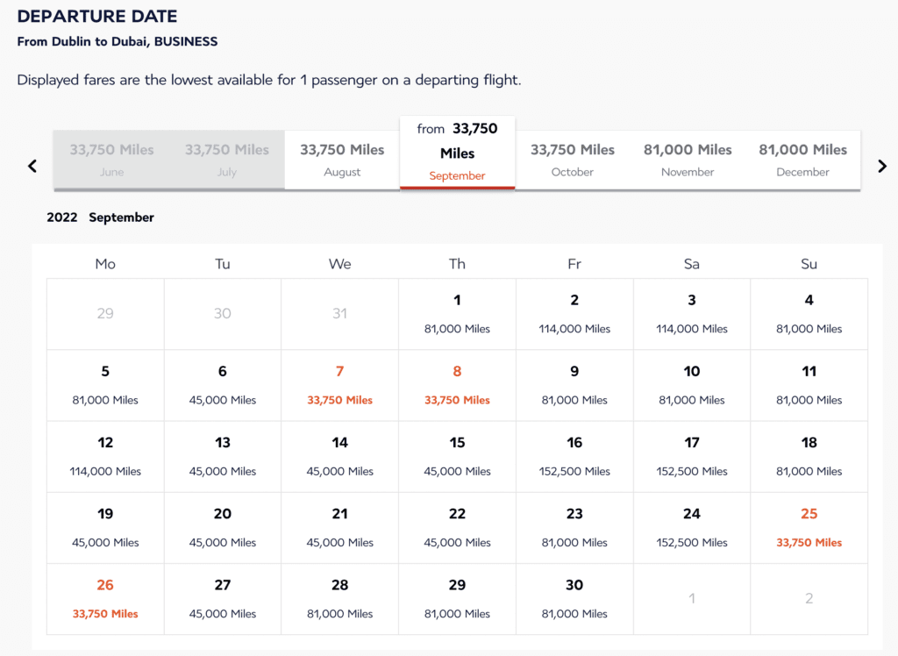The width and height of the screenshot is (898, 656).
Task: Select the August month tab
Action: (342, 160)
